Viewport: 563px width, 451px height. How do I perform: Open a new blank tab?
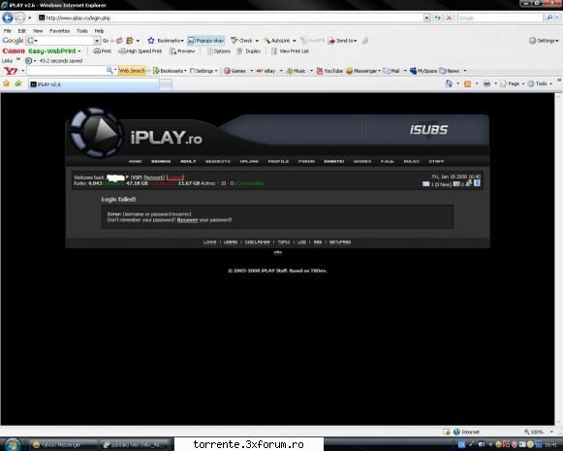[x=166, y=84]
